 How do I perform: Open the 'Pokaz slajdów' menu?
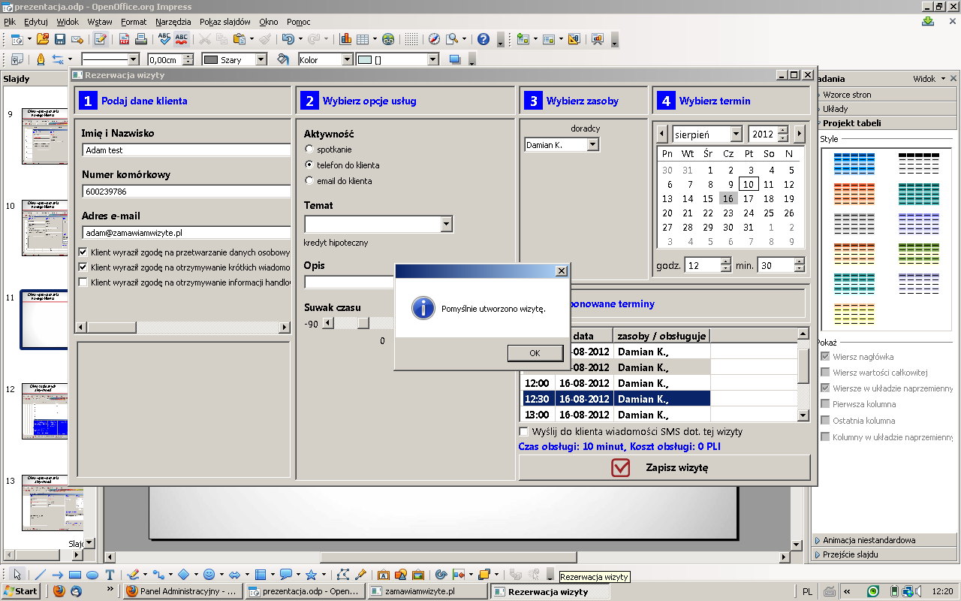(x=225, y=22)
